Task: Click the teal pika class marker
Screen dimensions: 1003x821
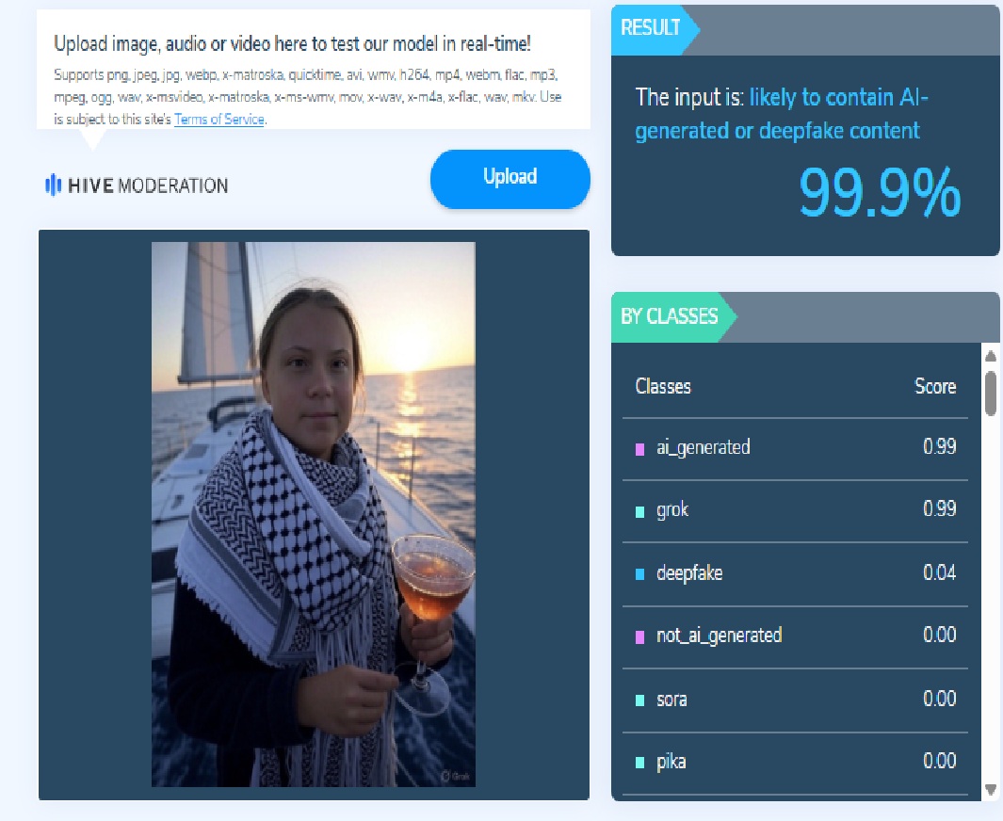Action: [639, 763]
